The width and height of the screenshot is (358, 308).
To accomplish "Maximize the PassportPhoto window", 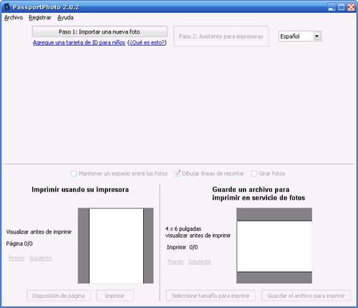I will pos(342,7).
